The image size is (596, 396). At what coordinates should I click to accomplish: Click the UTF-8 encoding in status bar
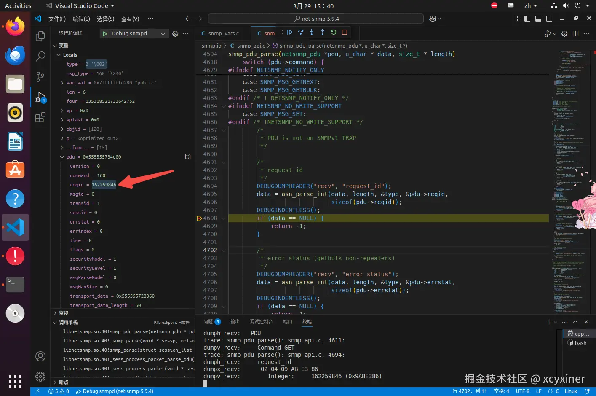coord(522,391)
